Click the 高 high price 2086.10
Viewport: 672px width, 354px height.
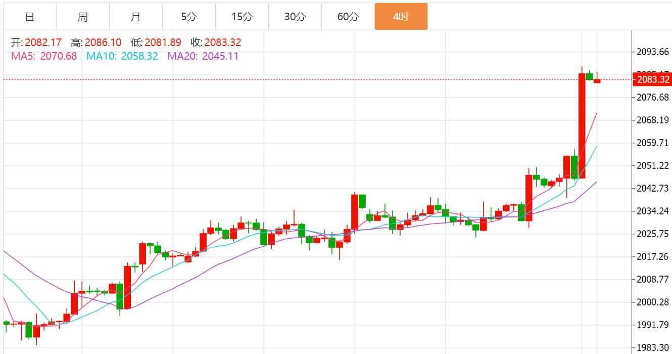103,43
